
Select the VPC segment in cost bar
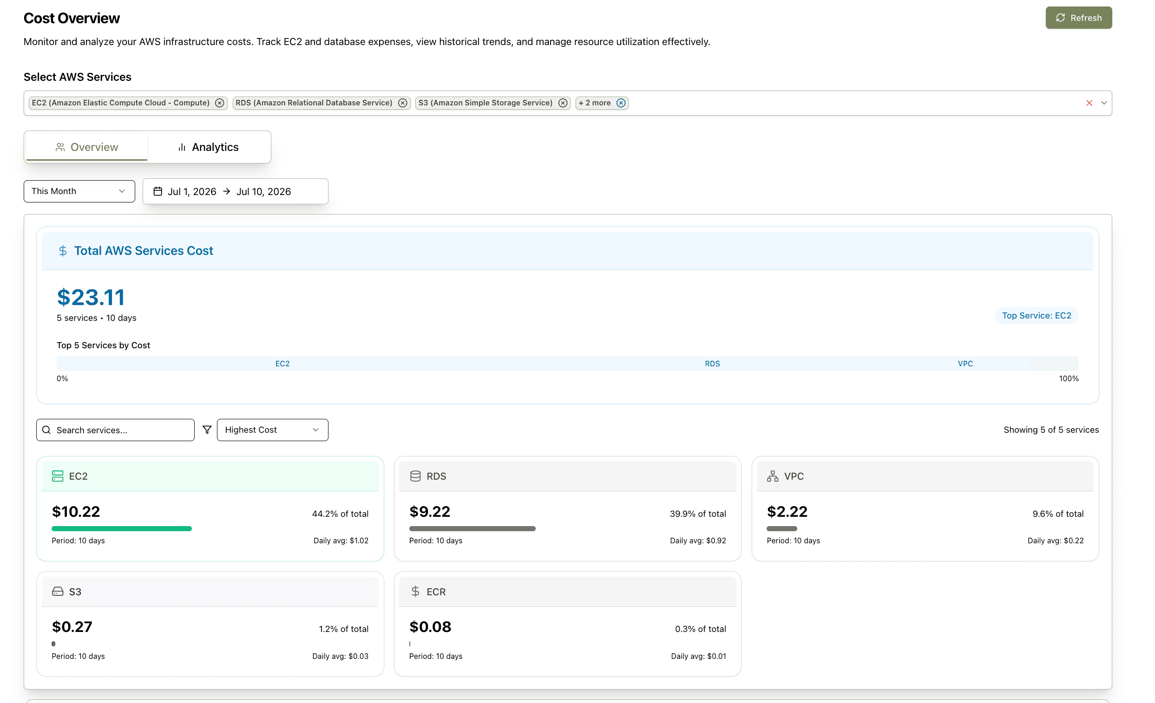coord(965,364)
